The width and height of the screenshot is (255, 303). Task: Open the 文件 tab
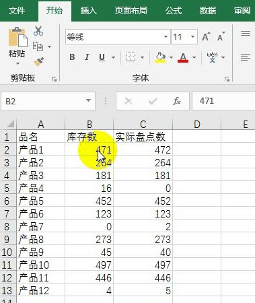[17, 10]
